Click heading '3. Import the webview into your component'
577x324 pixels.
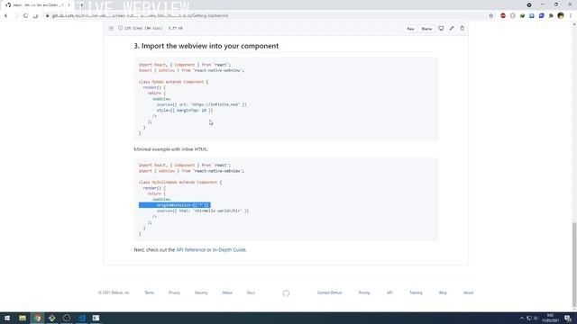click(x=206, y=46)
